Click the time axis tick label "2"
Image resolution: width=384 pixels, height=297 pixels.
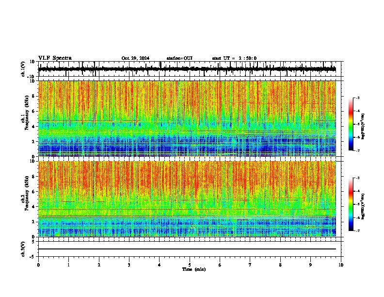coord(99,265)
